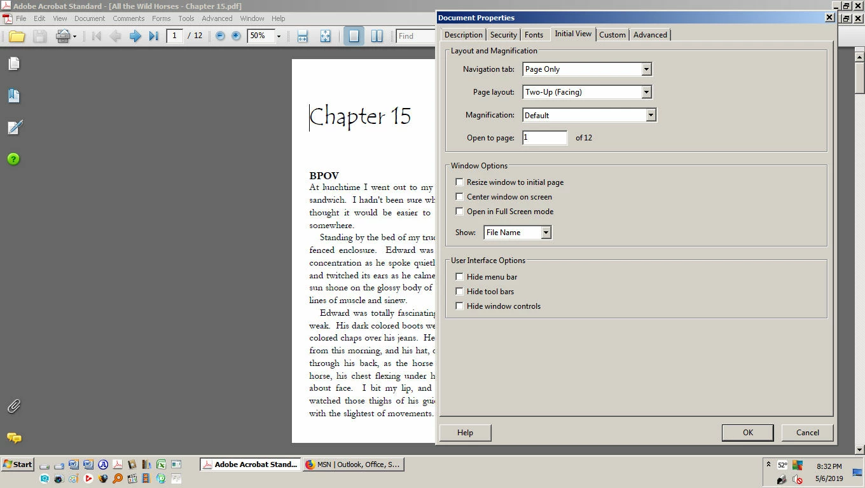Check Hide menu bar option
Viewport: 865px width, 488px height.
[x=459, y=276]
